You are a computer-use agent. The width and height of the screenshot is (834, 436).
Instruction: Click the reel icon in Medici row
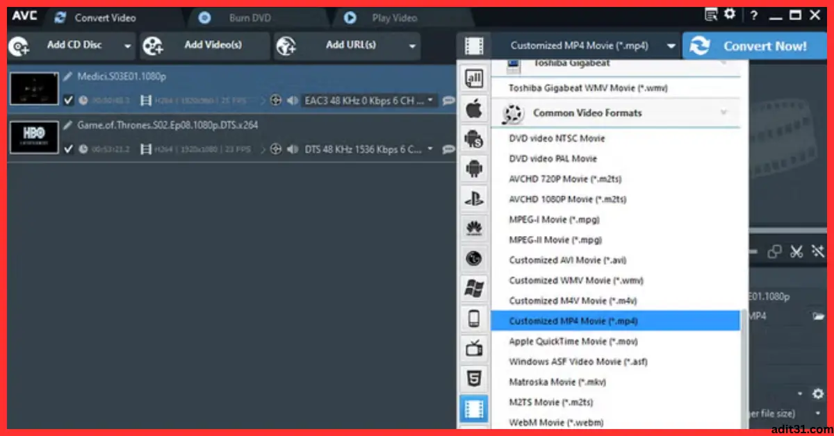coord(276,101)
